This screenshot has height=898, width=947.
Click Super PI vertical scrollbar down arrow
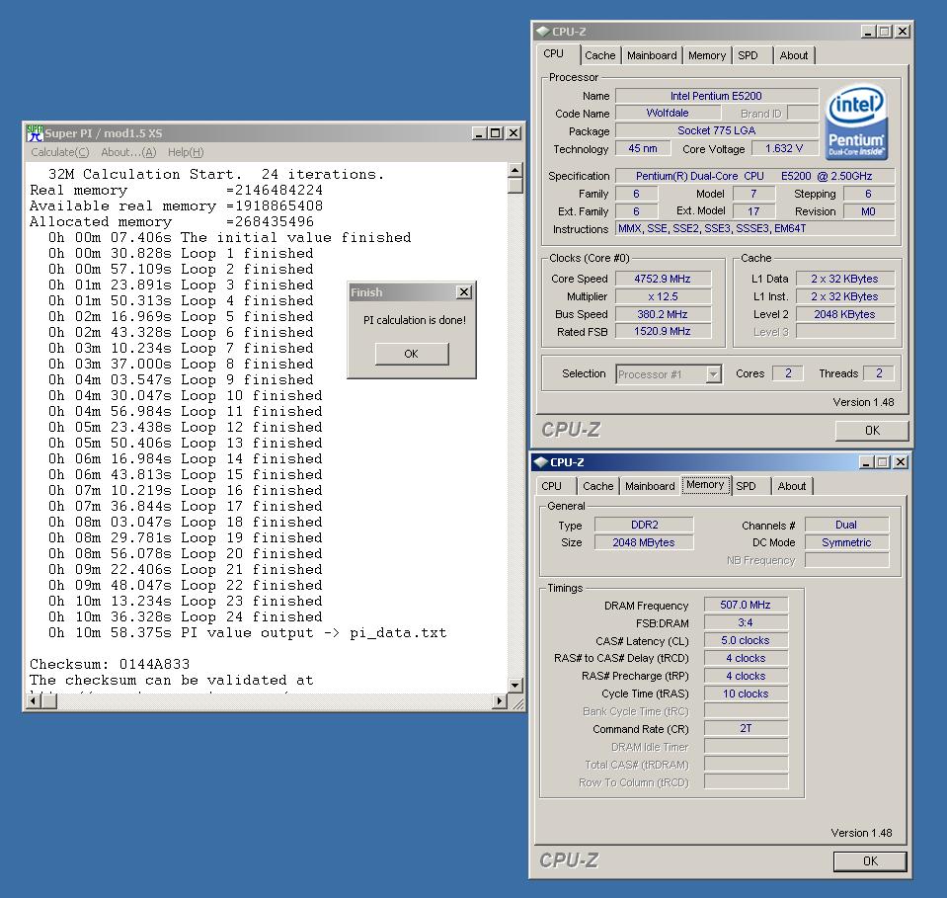pos(515,686)
